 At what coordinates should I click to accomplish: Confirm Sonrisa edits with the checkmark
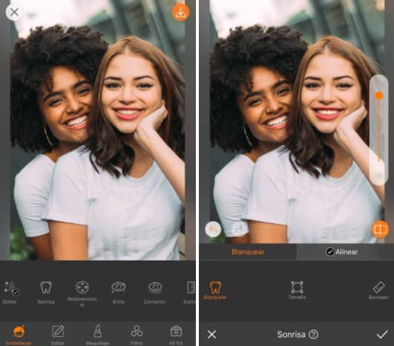tap(382, 334)
